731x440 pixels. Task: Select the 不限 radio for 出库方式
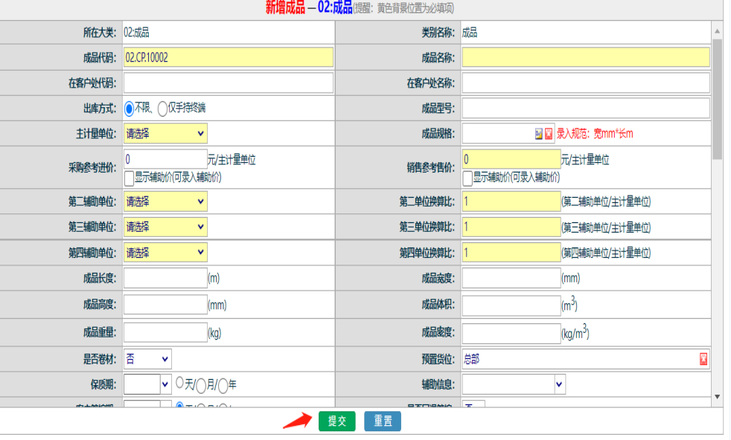(x=129, y=109)
